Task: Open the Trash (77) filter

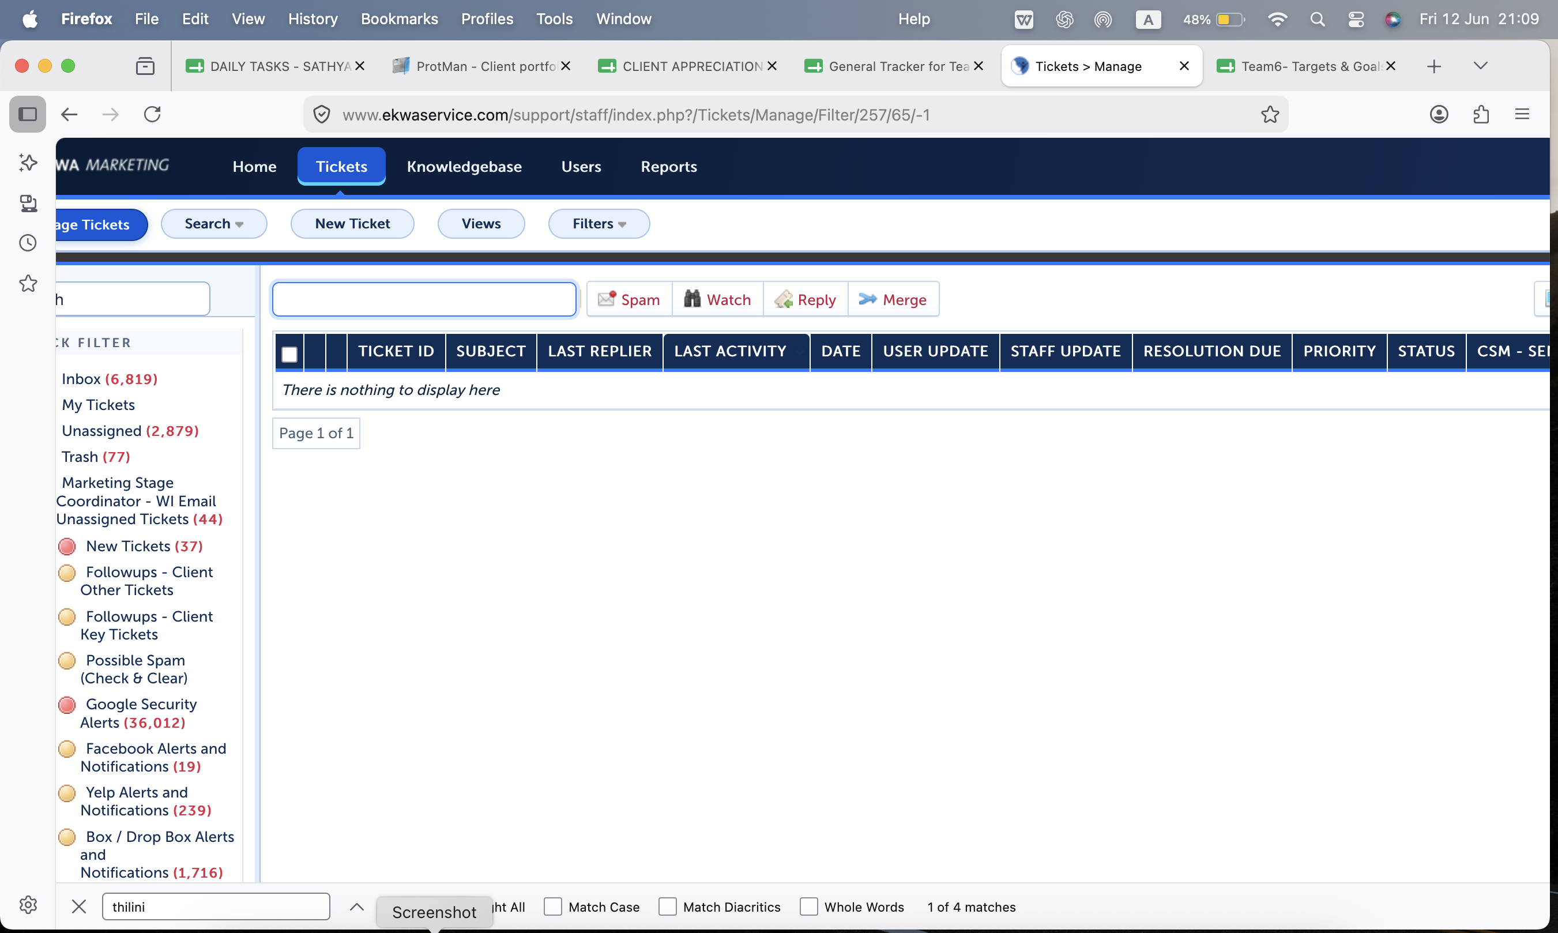Action: coord(96,457)
